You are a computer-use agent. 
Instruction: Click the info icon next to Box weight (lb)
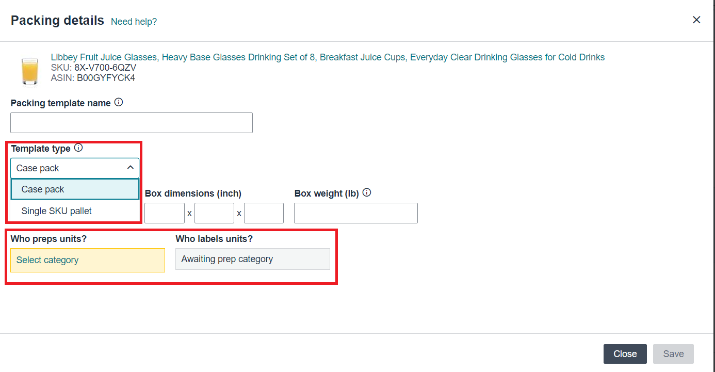366,192
